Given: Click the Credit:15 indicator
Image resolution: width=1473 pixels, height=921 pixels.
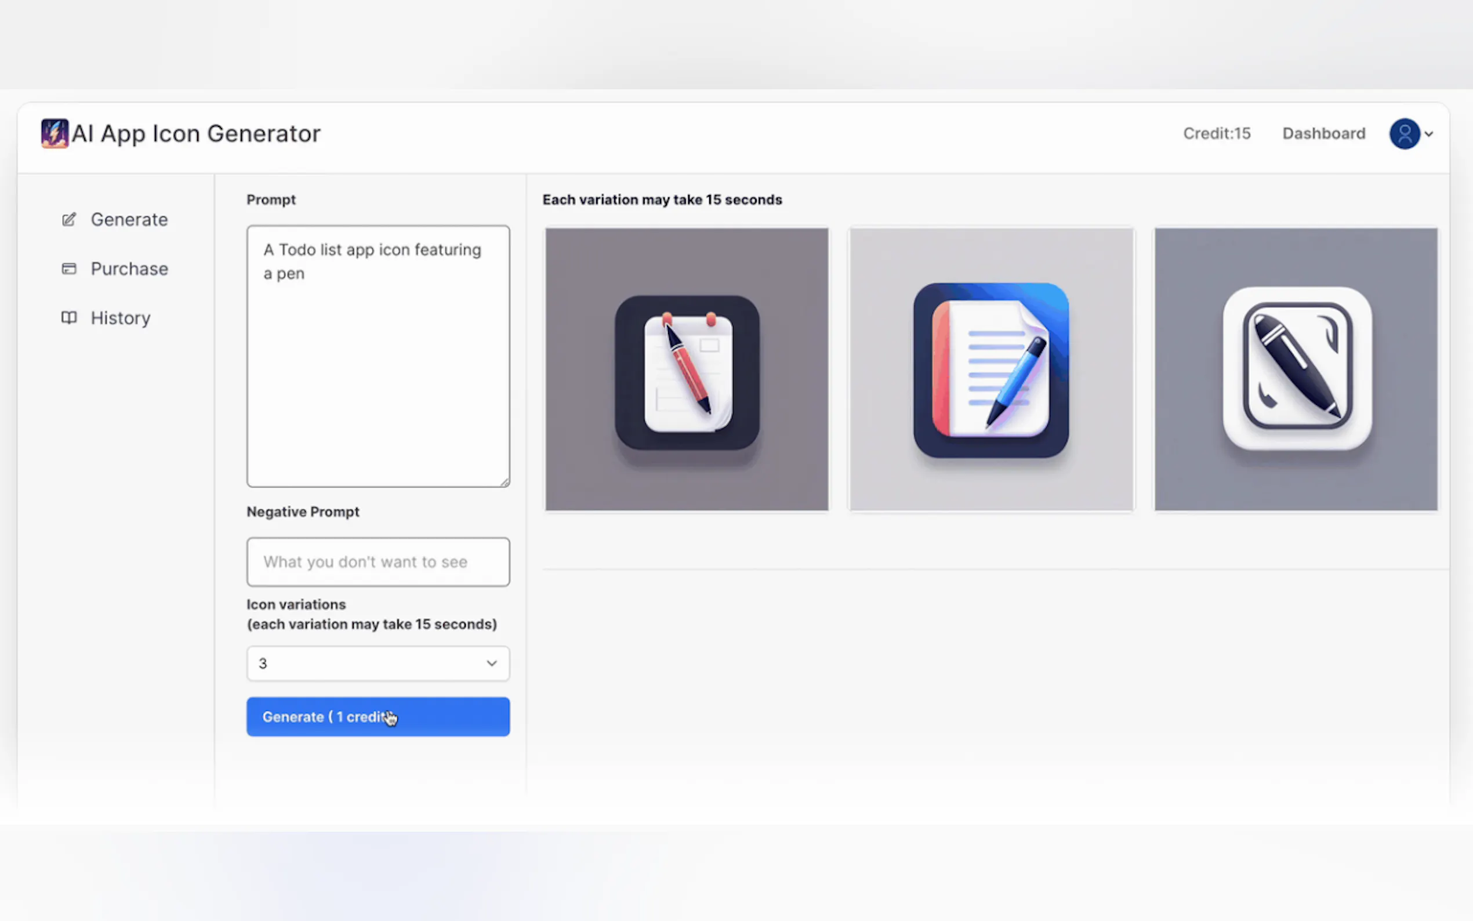Looking at the screenshot, I should (1216, 133).
